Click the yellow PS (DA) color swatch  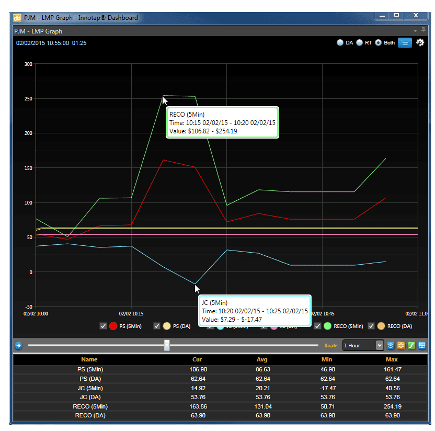[x=167, y=326]
